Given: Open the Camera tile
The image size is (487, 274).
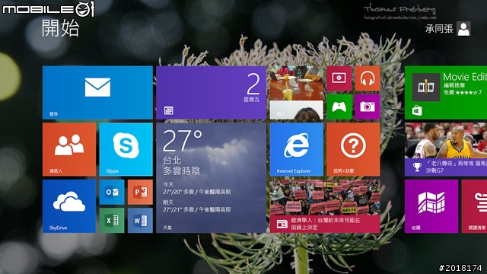Looking at the screenshot, I should (368, 107).
